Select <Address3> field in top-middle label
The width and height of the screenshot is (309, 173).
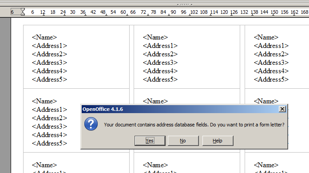tap(160, 63)
